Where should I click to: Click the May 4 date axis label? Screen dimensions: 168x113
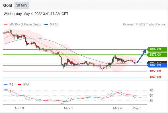tap(117, 108)
